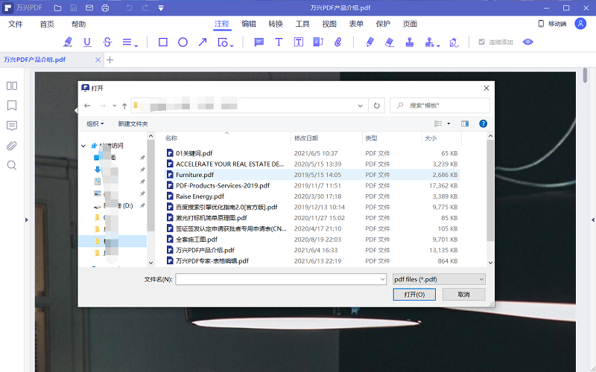Choose the strikethrough annotation tool
The width and height of the screenshot is (596, 372).
107,42
